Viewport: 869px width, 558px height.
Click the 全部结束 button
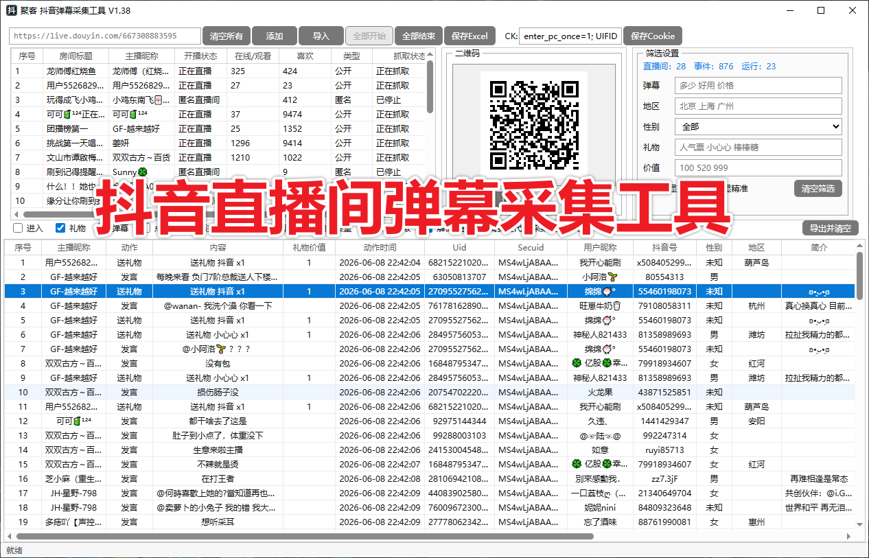pos(419,36)
